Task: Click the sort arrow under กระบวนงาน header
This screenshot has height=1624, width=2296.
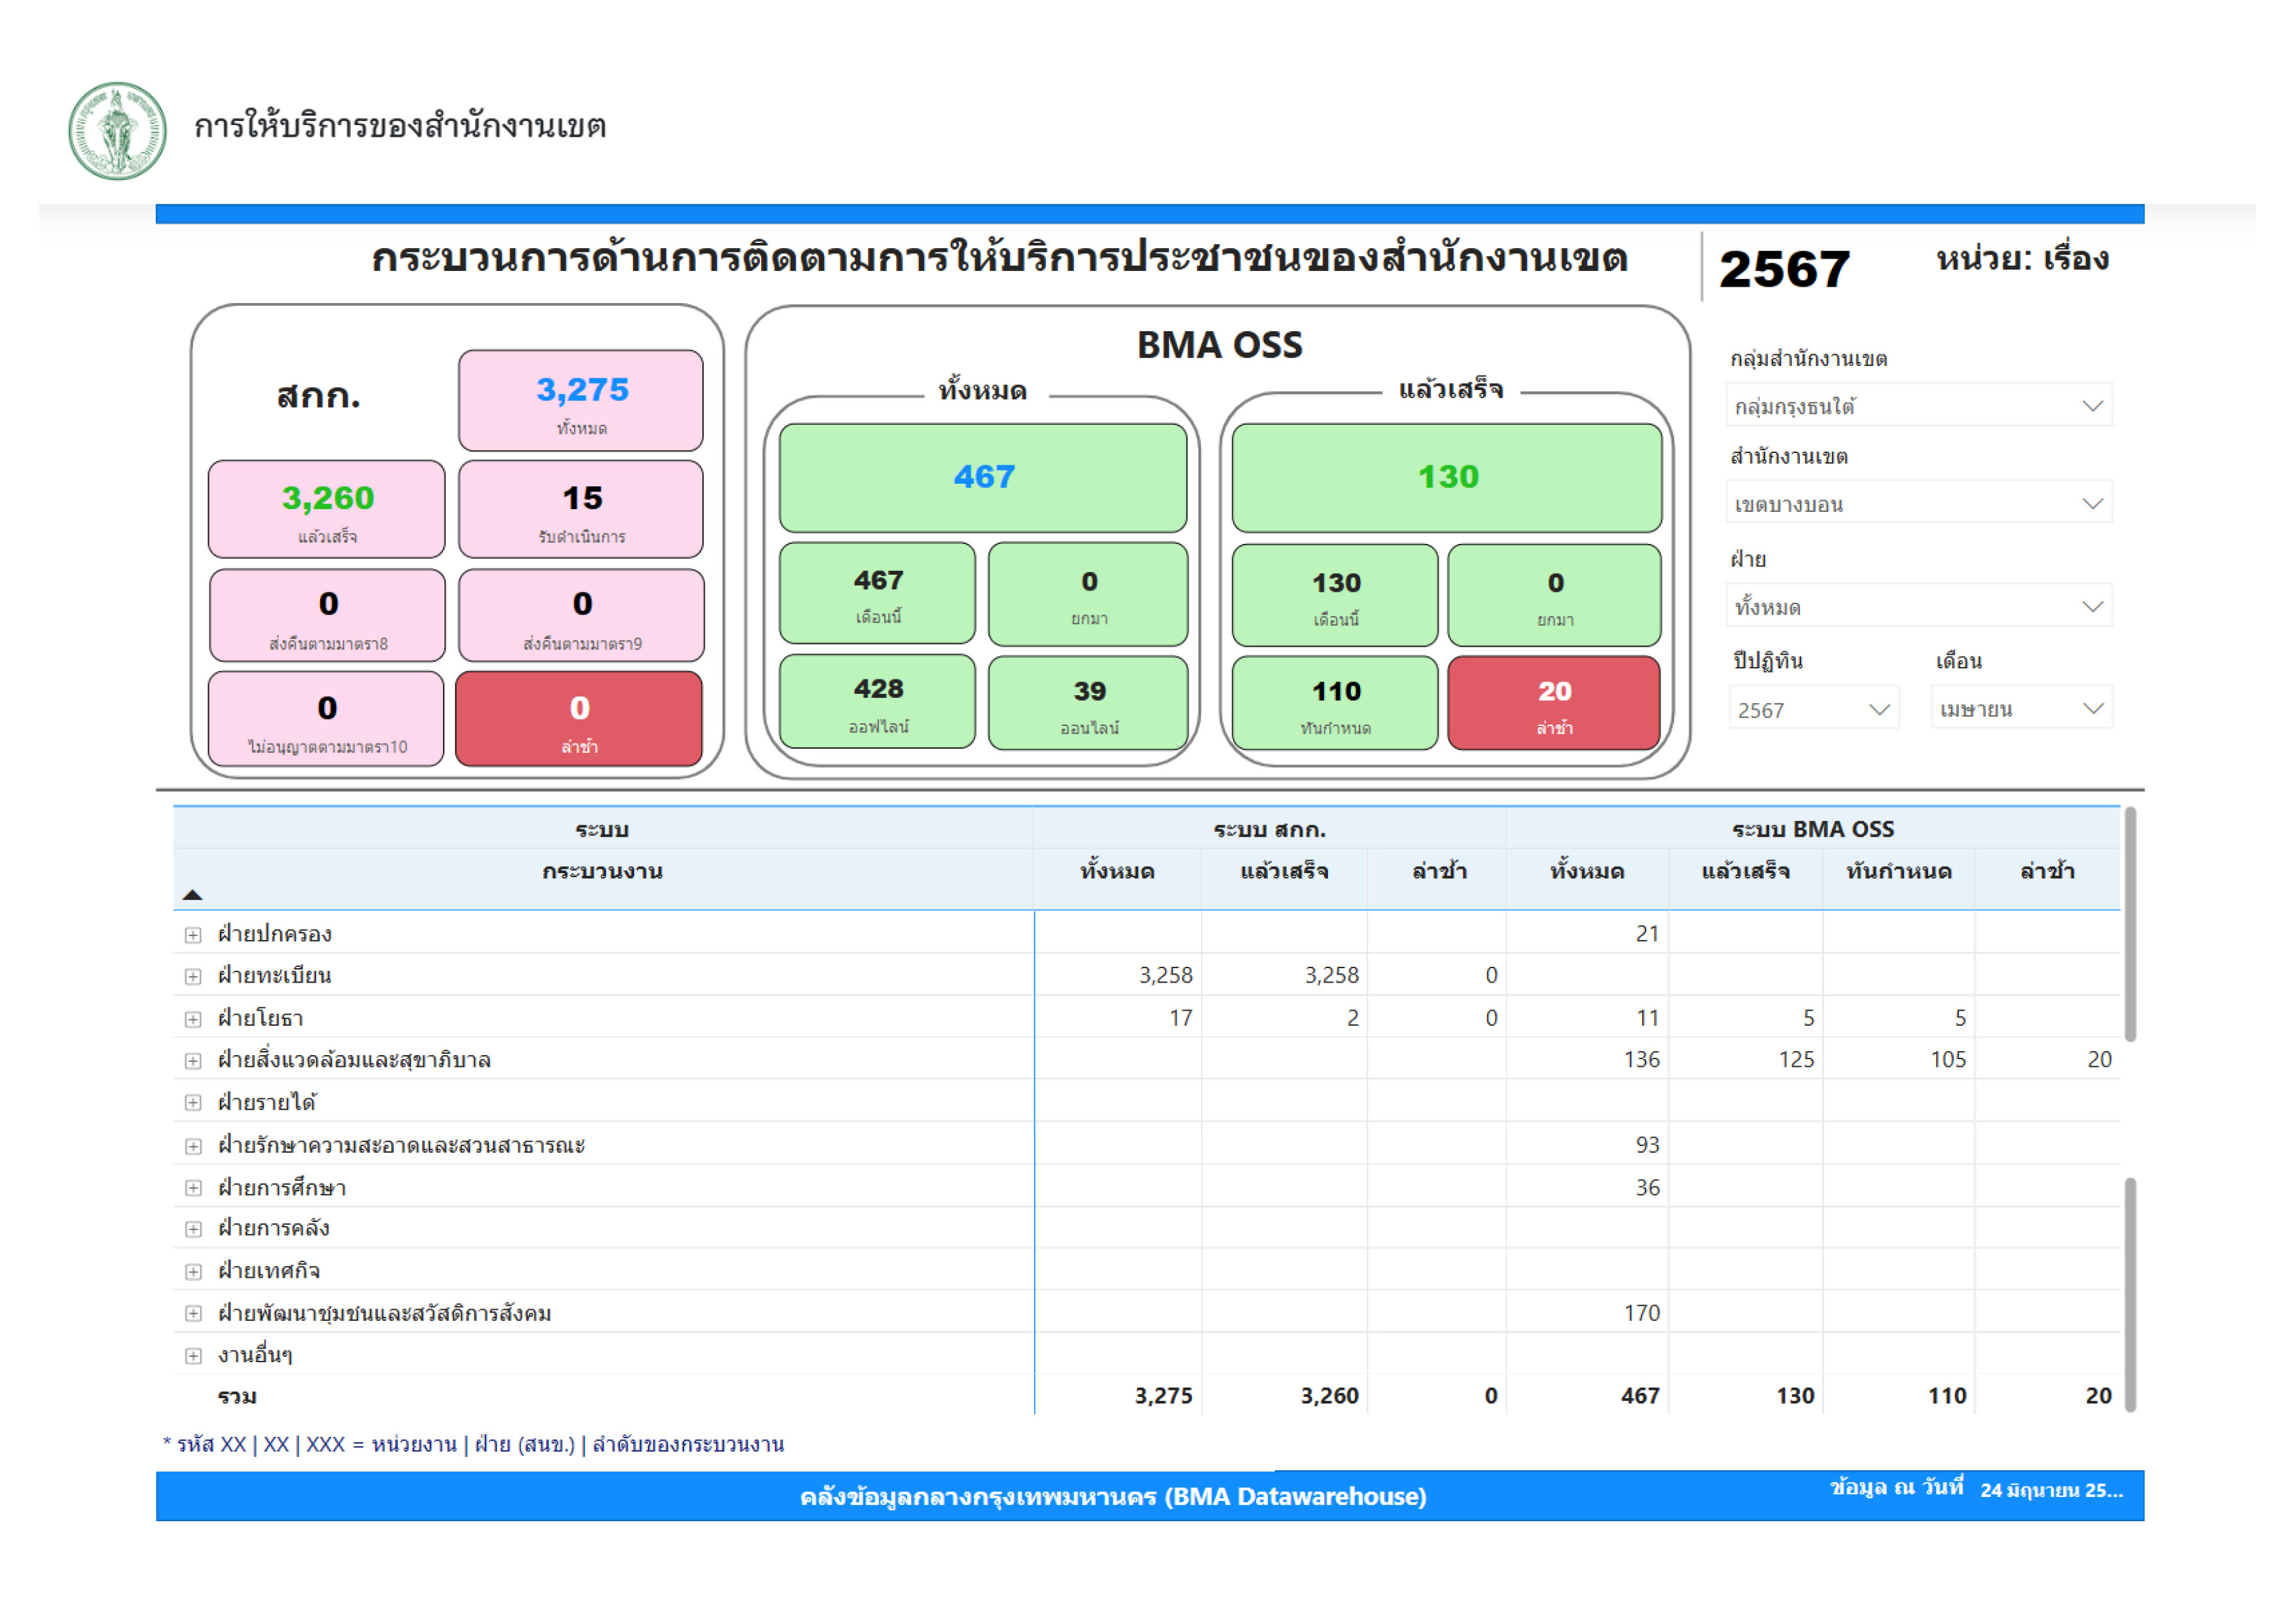Action: (x=193, y=895)
